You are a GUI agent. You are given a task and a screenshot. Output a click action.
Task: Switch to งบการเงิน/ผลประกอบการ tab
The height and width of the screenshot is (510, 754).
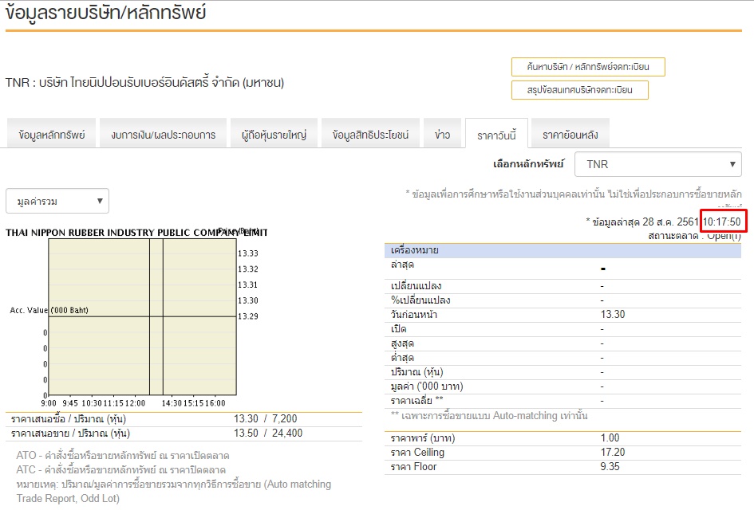click(163, 135)
